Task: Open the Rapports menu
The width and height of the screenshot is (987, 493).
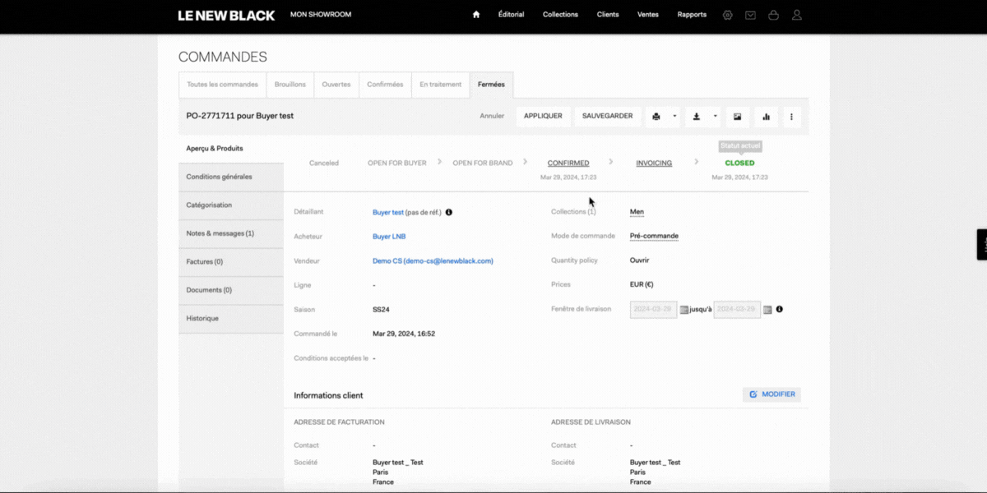Action: 692,15
